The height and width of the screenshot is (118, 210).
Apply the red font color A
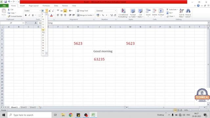pos(51,15)
